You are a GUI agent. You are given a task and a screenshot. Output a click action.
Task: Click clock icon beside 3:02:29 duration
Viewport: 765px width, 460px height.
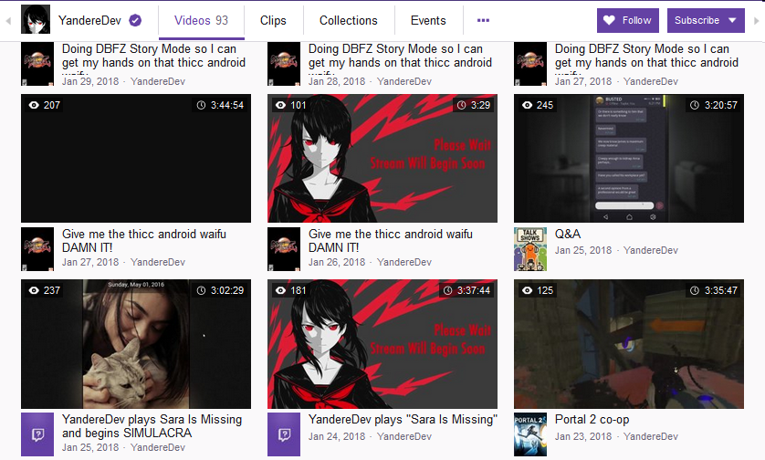[201, 290]
